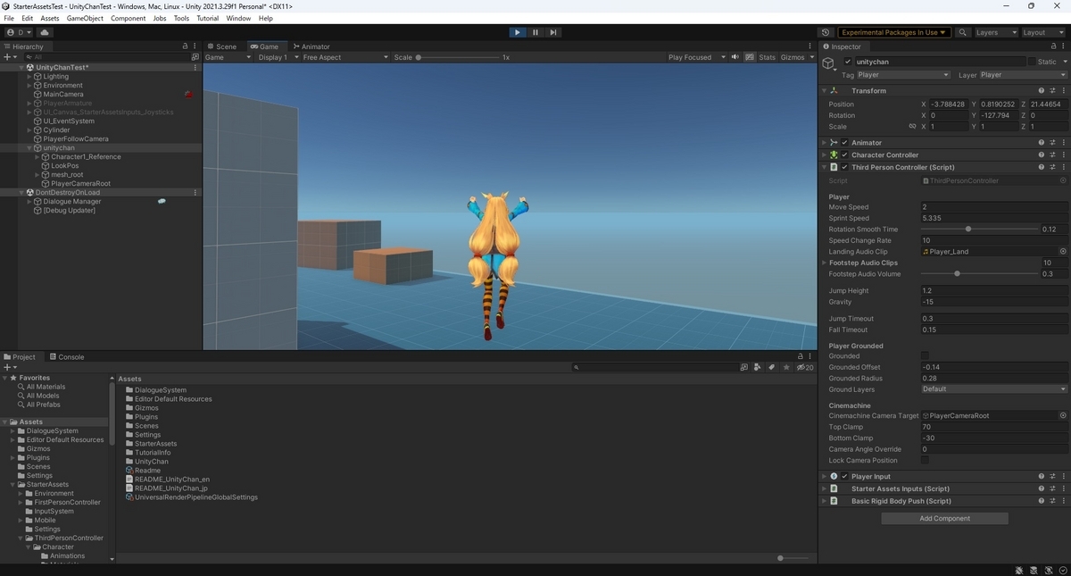
Task: Click Scale constrain proportions link icon
Action: pyautogui.click(x=912, y=127)
